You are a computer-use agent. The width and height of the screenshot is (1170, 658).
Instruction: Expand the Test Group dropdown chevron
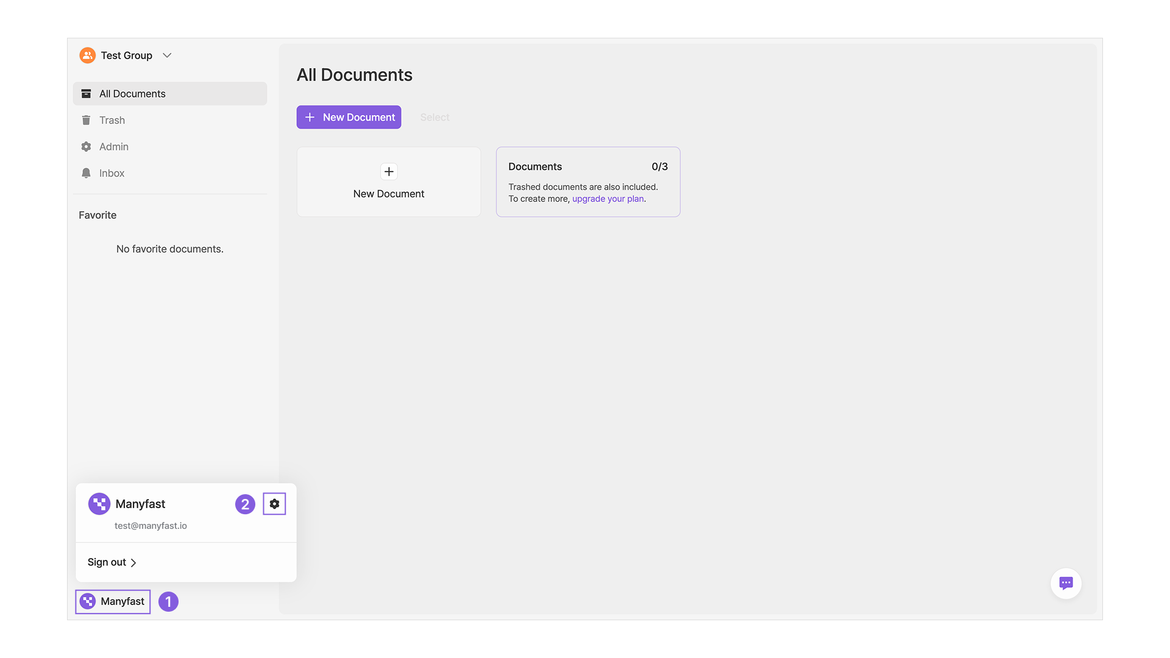click(x=167, y=55)
